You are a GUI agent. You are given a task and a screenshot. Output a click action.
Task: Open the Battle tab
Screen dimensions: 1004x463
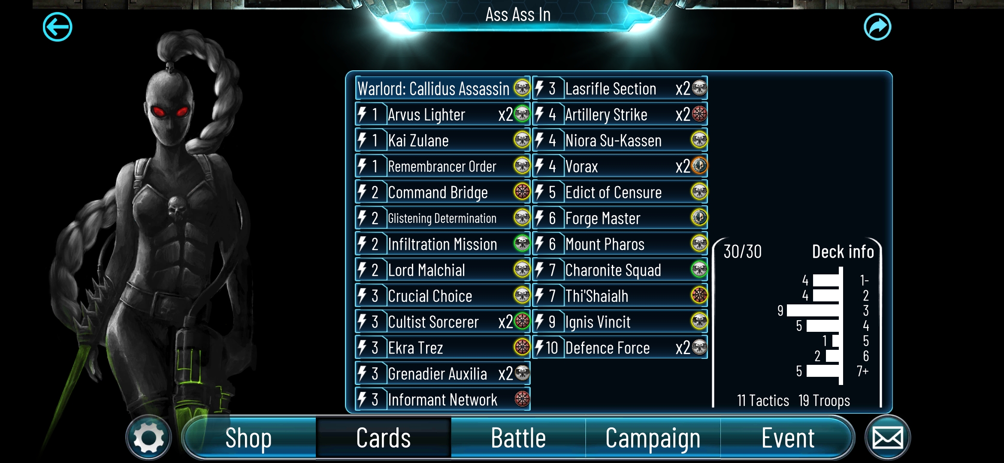tap(518, 438)
